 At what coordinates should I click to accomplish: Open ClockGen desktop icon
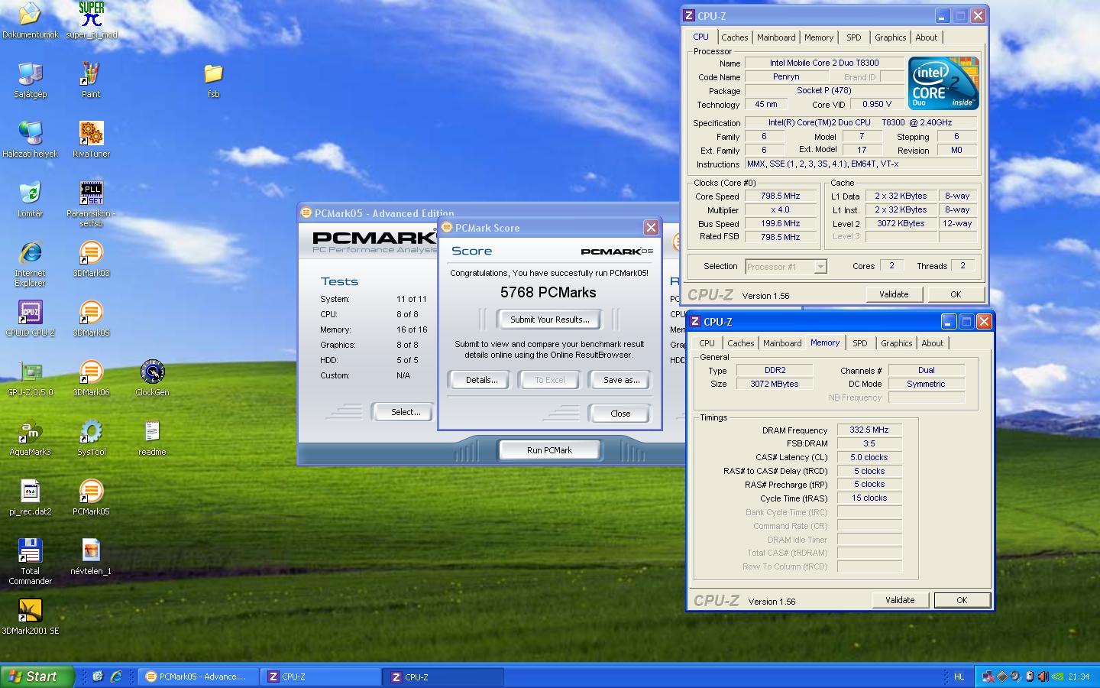152,378
